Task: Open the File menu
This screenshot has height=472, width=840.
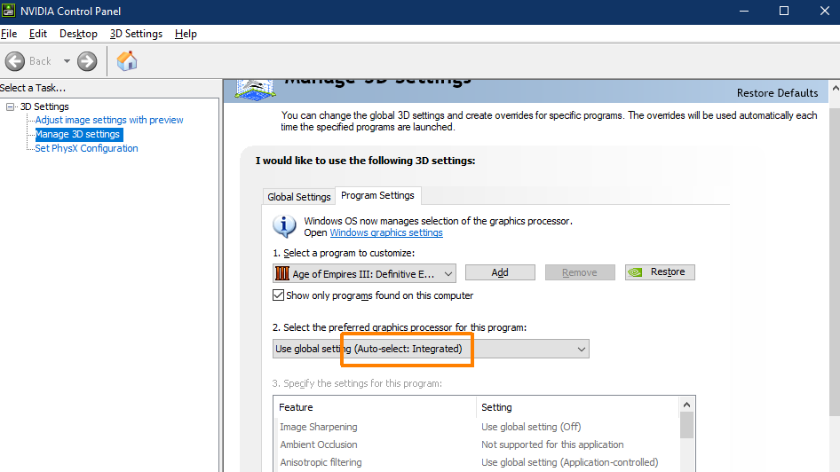Action: (x=9, y=34)
